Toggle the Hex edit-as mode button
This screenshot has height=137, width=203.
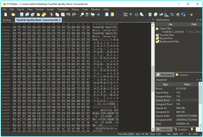120,15
